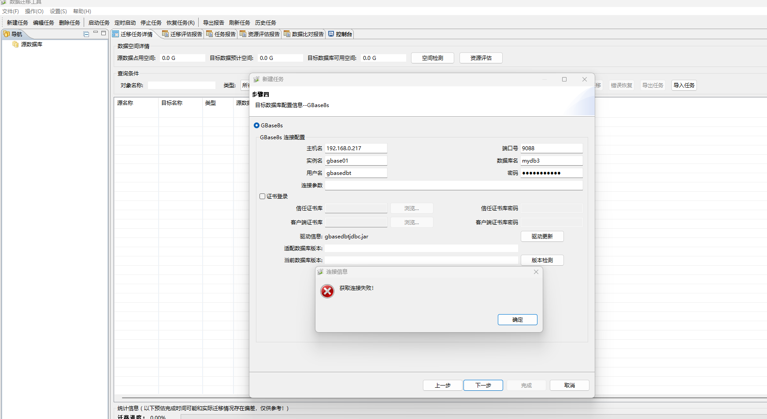
Task: Click the 驱动更新 button
Action: [x=542, y=237]
